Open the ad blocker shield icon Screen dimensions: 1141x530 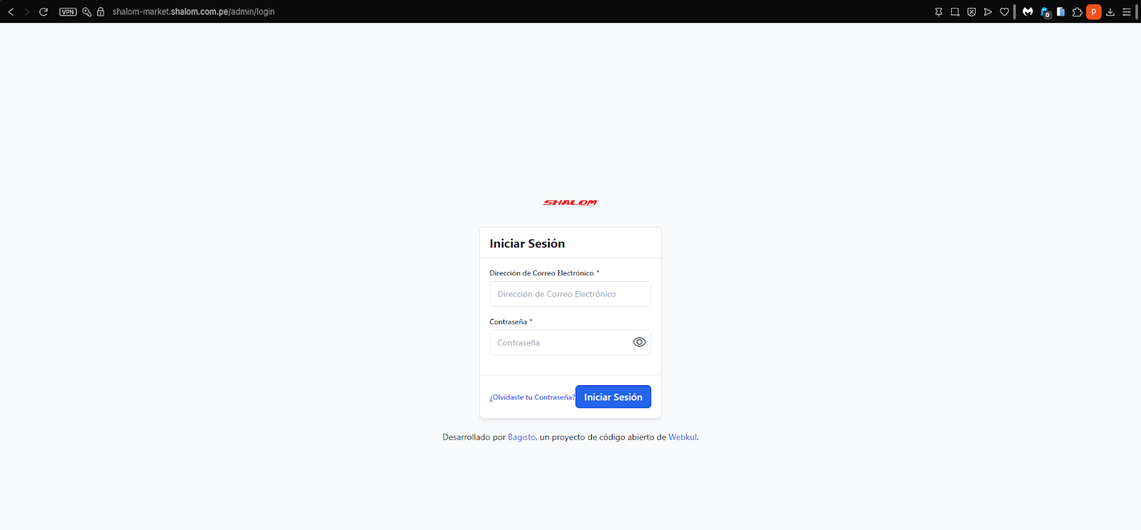tap(971, 11)
